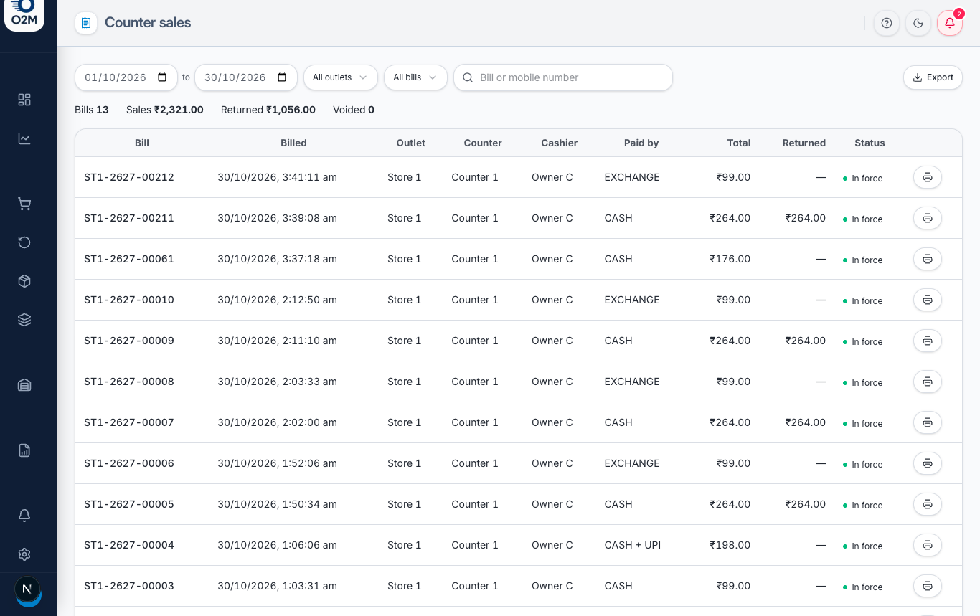Image resolution: width=980 pixels, height=616 pixels.
Task: Open the N user avatar menu
Action: coord(28,589)
